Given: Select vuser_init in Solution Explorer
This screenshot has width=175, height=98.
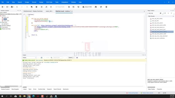Looking at the screenshot, I should tap(6, 17).
